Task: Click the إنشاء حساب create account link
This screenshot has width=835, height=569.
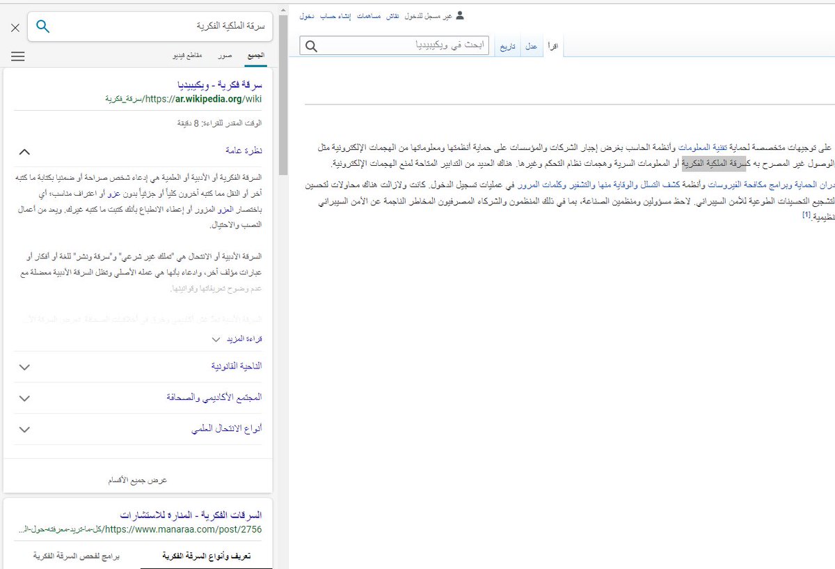Action: (x=335, y=15)
